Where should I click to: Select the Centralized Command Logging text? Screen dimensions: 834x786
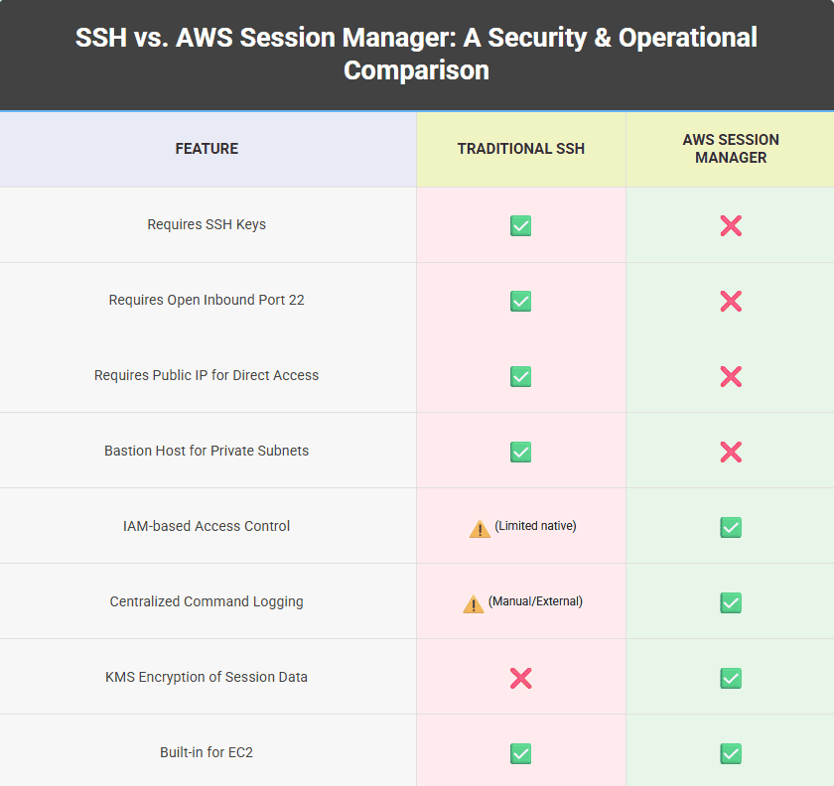coord(207,602)
